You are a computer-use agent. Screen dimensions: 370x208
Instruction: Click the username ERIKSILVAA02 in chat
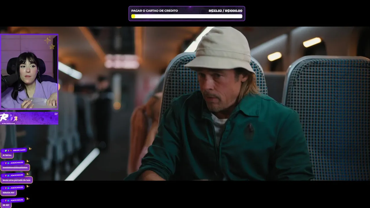19,150
